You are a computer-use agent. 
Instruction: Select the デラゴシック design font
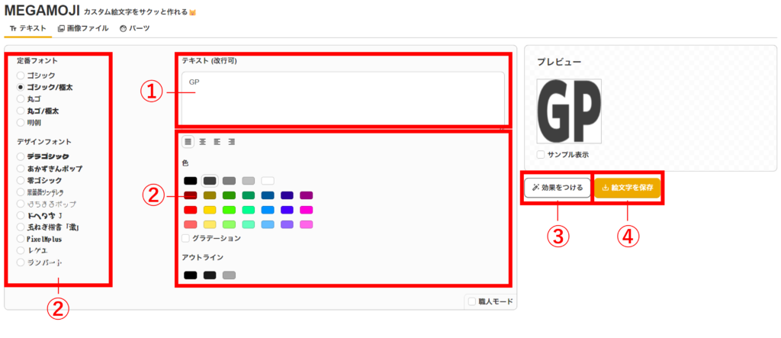pyautogui.click(x=43, y=156)
